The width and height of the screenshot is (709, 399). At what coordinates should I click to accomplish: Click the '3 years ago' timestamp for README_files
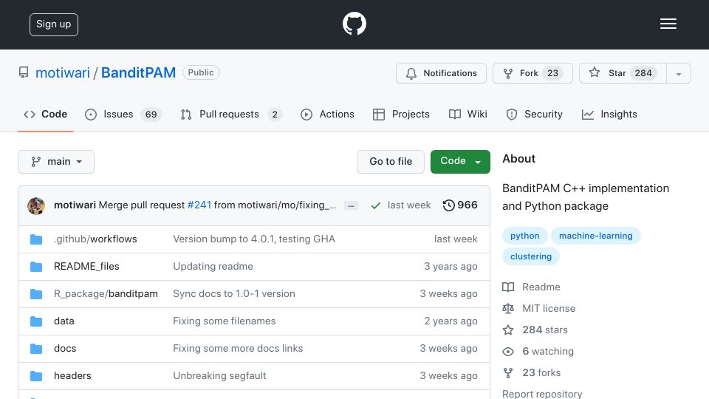click(x=451, y=267)
